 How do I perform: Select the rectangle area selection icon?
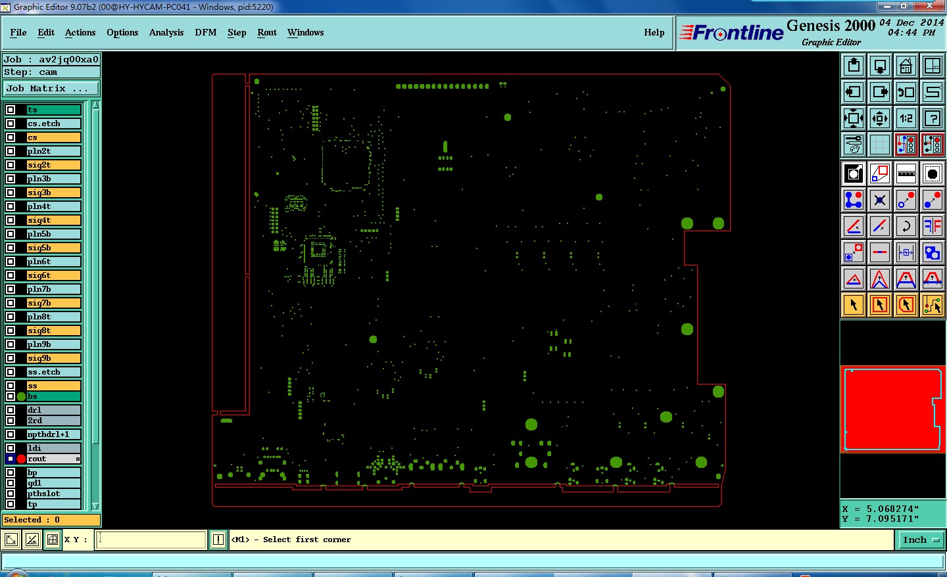880,305
